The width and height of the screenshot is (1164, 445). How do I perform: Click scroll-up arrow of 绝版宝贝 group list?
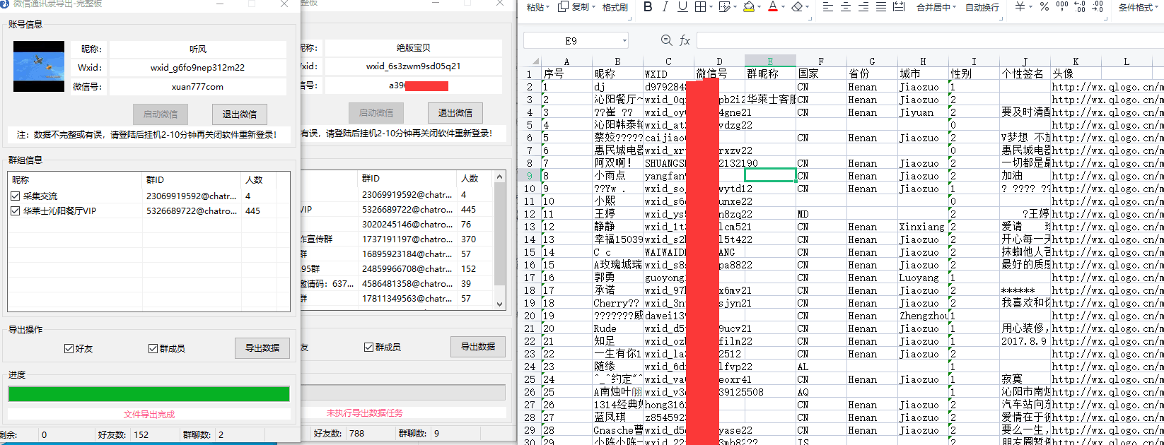coord(500,177)
